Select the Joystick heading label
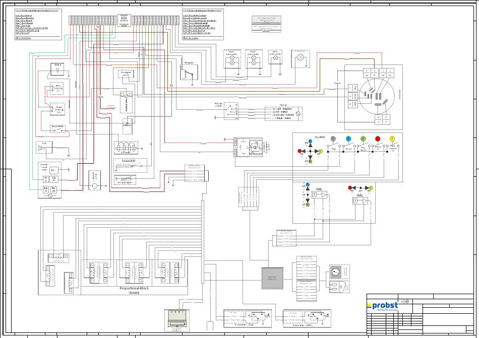This screenshot has width=479, height=338. tap(320, 138)
